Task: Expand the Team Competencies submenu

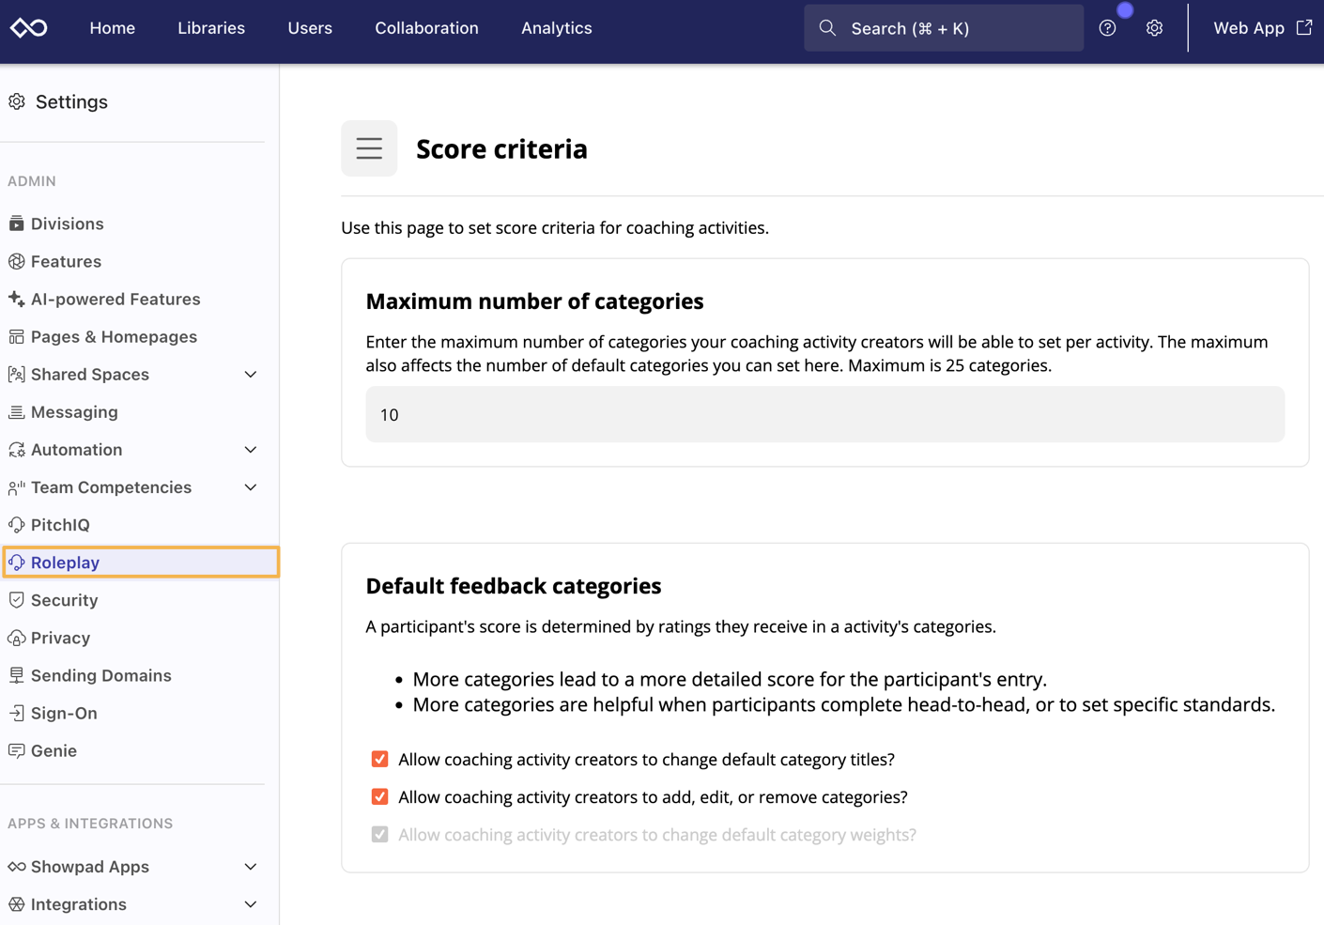Action: coord(250,487)
